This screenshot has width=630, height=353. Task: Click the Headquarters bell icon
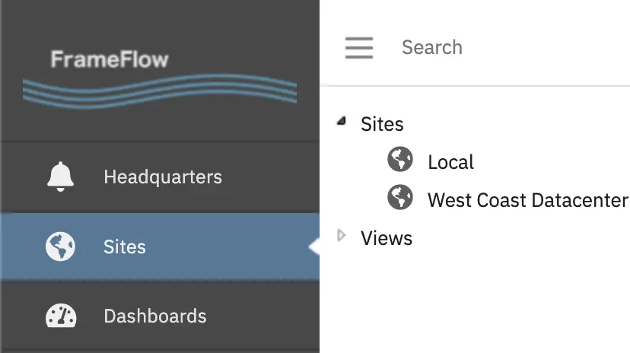coord(60,176)
